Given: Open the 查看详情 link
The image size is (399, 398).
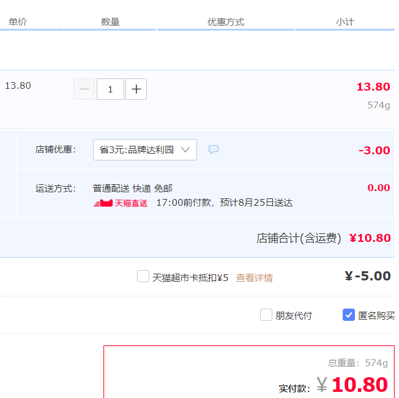Looking at the screenshot, I should (x=254, y=277).
